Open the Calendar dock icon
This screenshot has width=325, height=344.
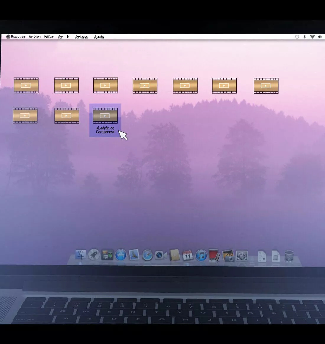coord(187,255)
